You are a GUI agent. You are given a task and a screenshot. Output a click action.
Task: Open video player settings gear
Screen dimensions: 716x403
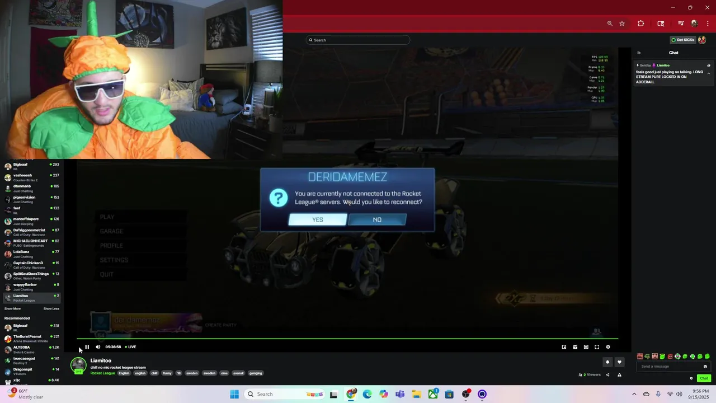click(608, 347)
